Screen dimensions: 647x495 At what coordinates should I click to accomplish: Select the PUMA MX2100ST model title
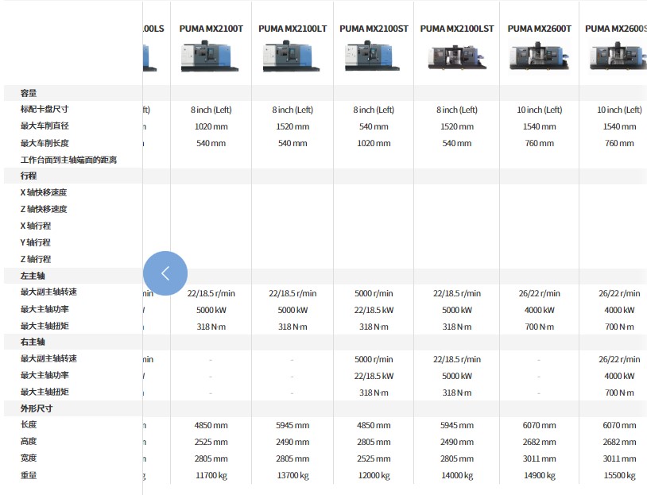(374, 29)
